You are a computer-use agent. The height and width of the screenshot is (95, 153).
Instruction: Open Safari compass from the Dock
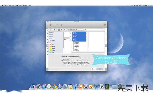click(x=60, y=86)
